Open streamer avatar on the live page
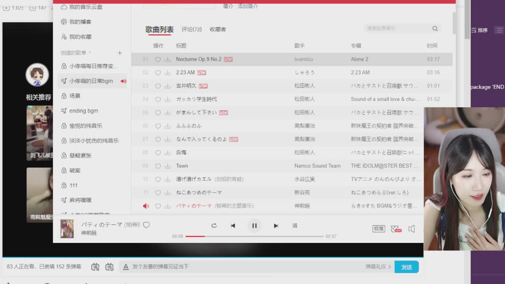Screen dimensions: 505x284 coord(37,75)
